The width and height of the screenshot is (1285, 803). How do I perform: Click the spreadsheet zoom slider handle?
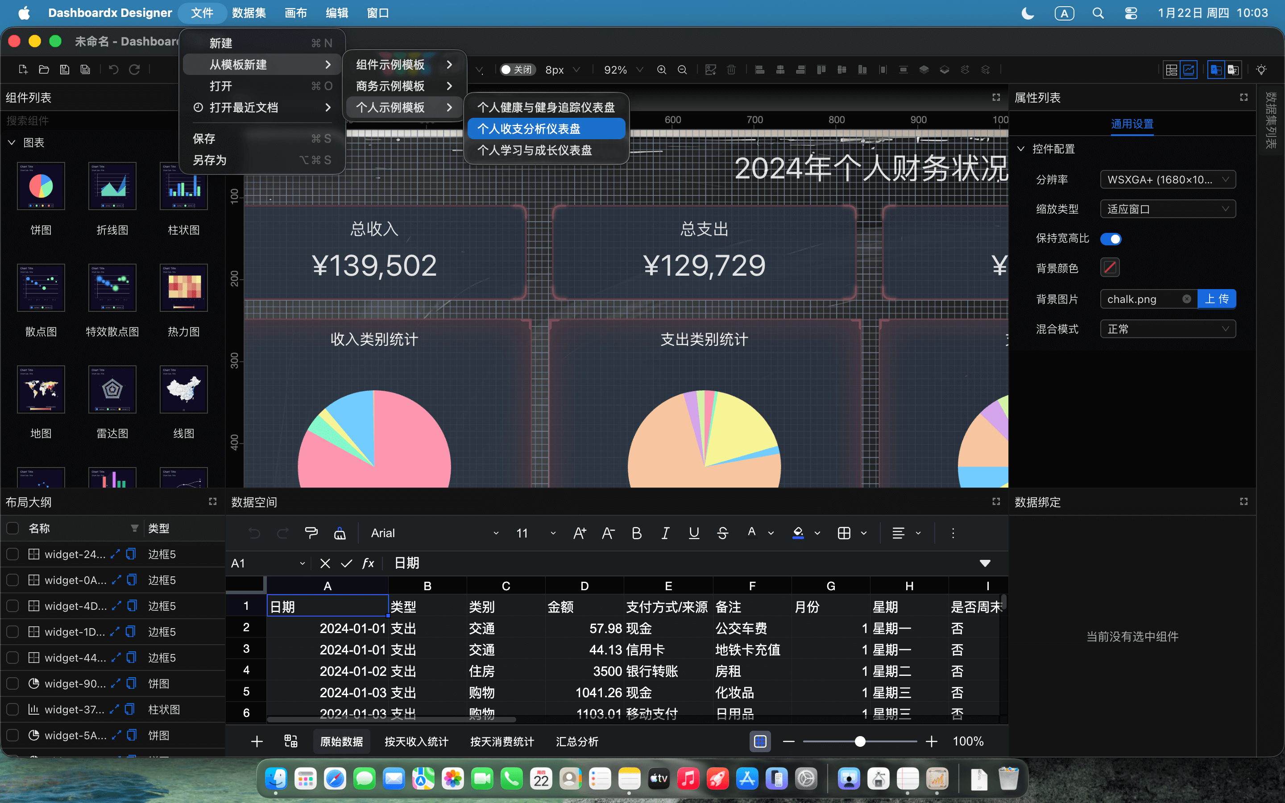[x=860, y=741]
